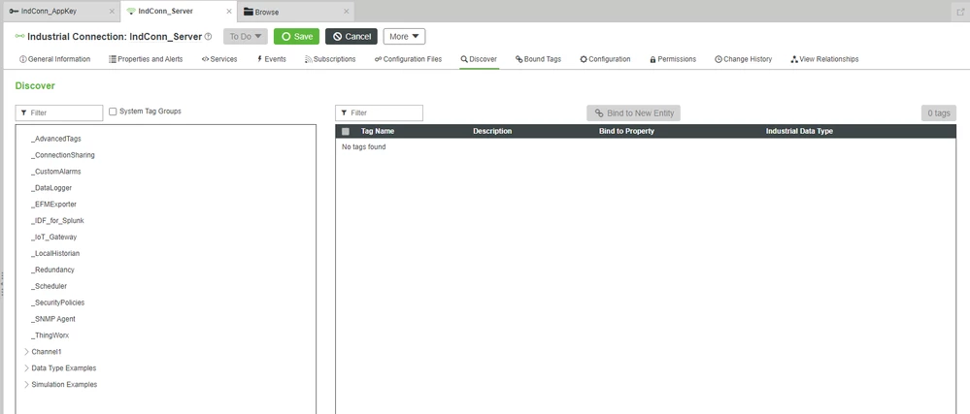Select the Channel1 tree label
The height and width of the screenshot is (414, 970).
point(47,352)
